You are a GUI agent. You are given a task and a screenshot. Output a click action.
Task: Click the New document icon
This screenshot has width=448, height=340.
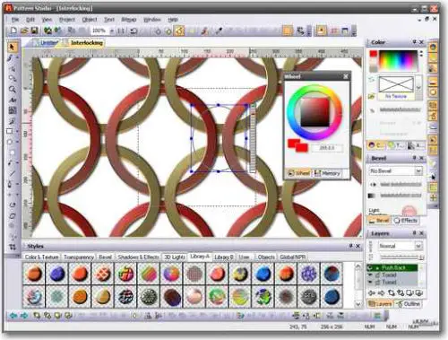(13, 31)
